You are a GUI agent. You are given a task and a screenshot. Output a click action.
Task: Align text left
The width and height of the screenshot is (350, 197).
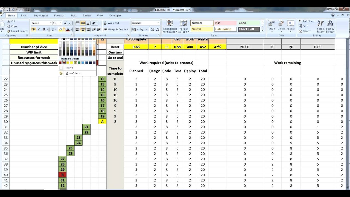point(78,30)
